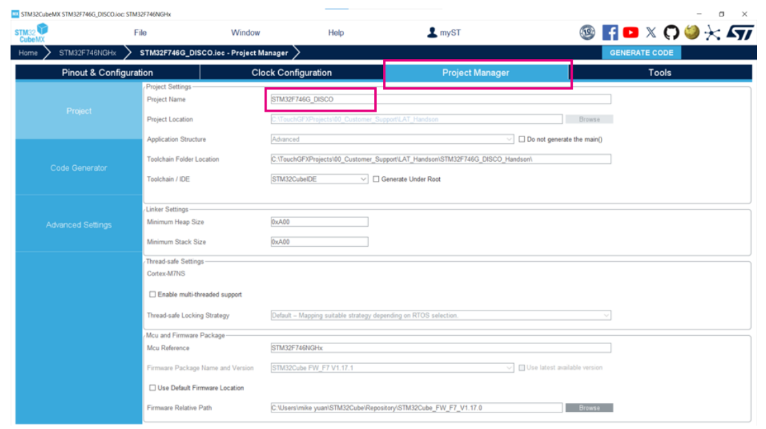Click the GENERATE CODE button
This screenshot has width=766, height=429.
pos(641,53)
